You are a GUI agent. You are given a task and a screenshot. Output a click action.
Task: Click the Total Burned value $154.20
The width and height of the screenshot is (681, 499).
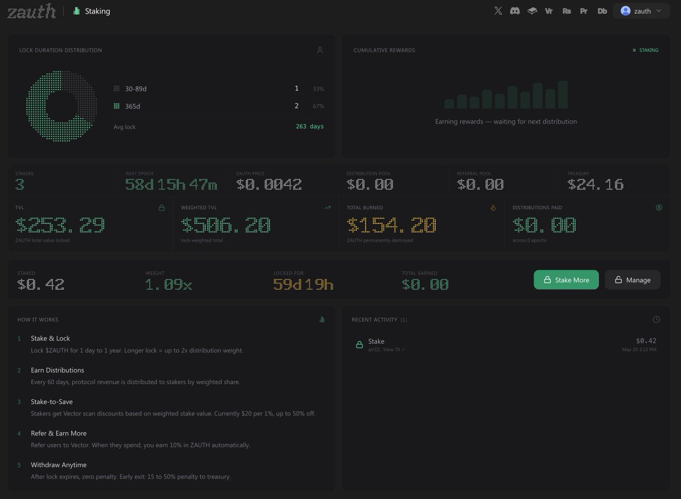[392, 226]
